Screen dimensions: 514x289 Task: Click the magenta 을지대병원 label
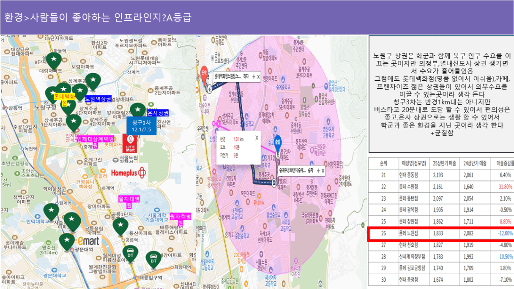coord(129,202)
